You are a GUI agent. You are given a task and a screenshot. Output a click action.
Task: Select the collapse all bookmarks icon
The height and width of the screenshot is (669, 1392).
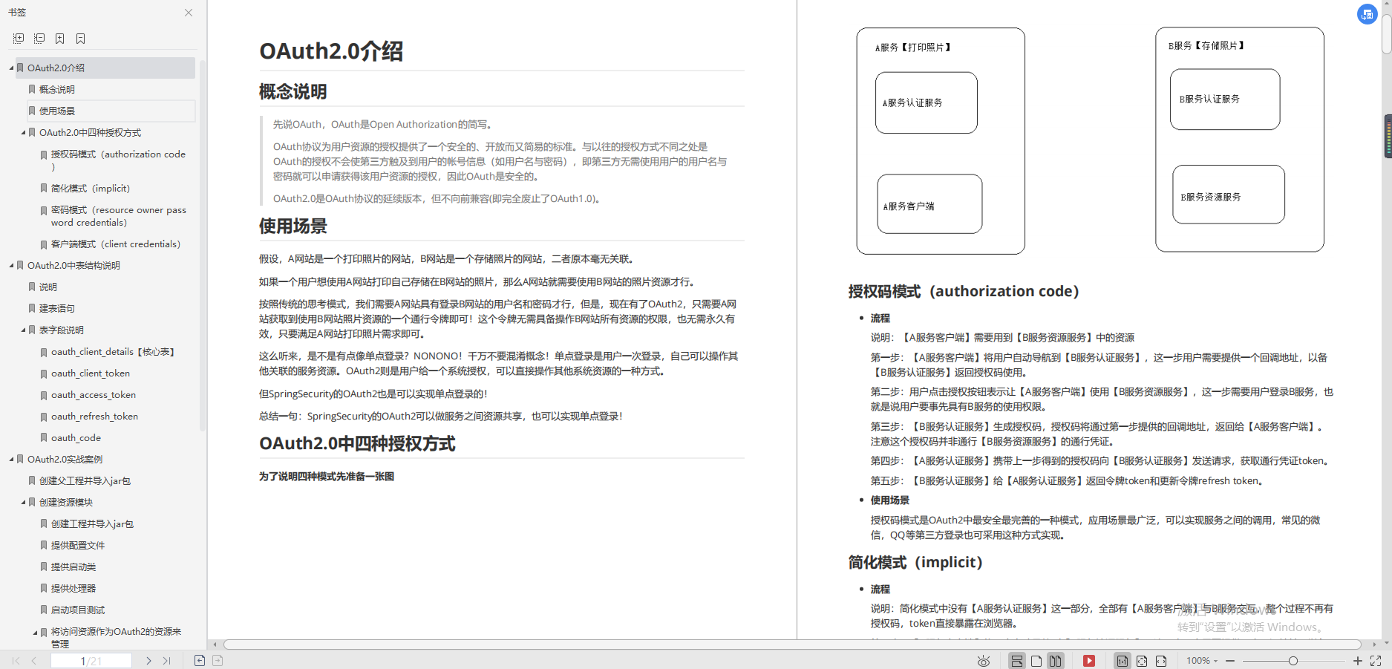39,38
